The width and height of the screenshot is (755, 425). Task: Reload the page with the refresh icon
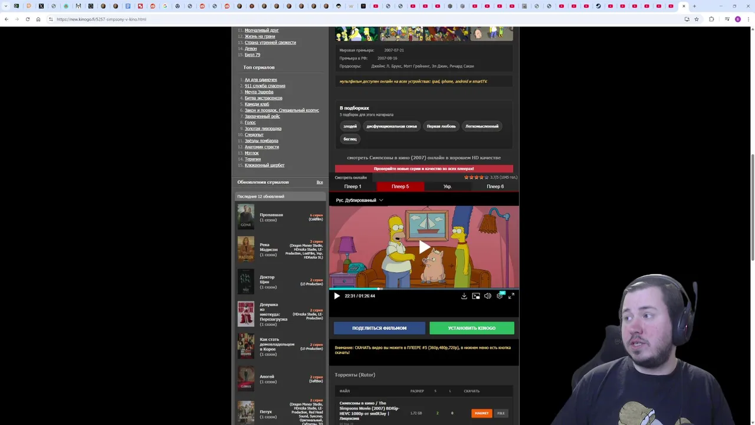(28, 19)
